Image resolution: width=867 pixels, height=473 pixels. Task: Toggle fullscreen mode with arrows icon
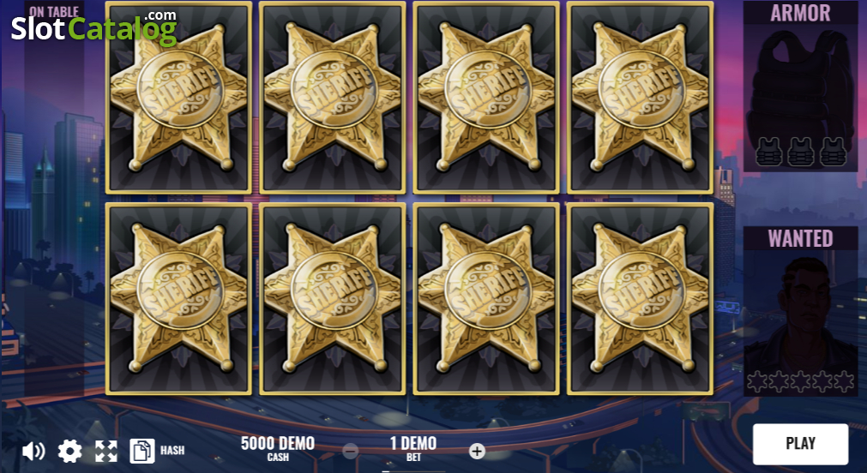tap(106, 451)
